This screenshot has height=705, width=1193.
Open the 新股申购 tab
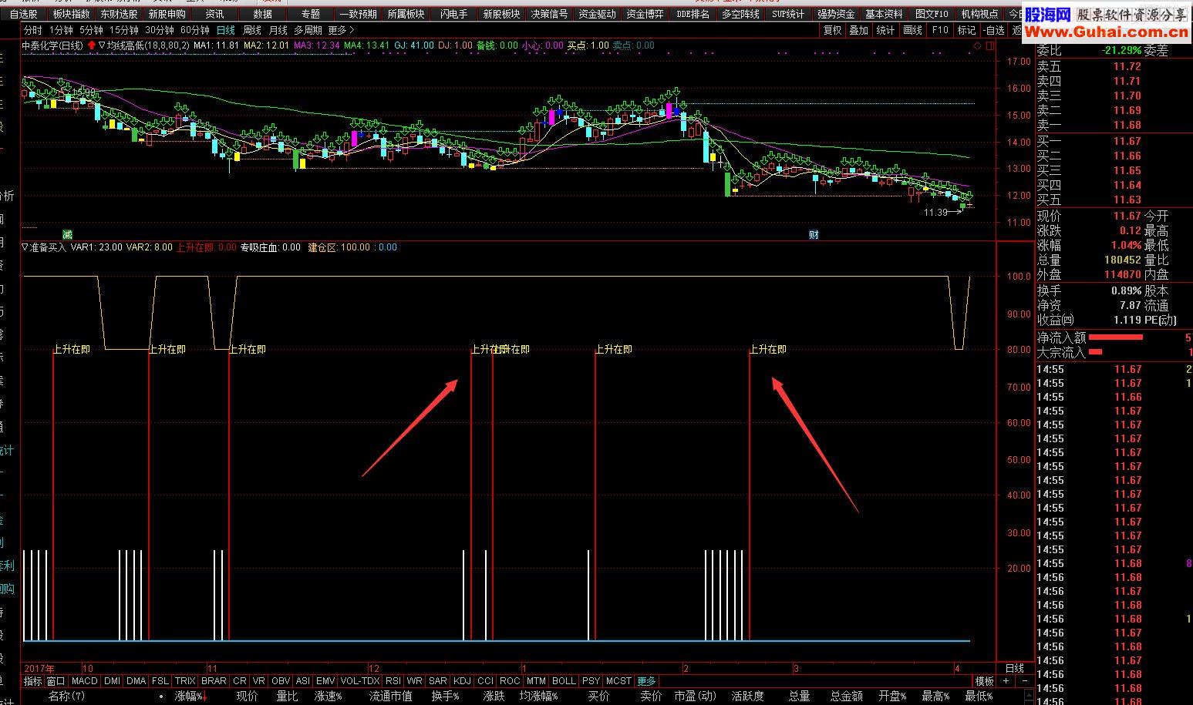point(167,14)
